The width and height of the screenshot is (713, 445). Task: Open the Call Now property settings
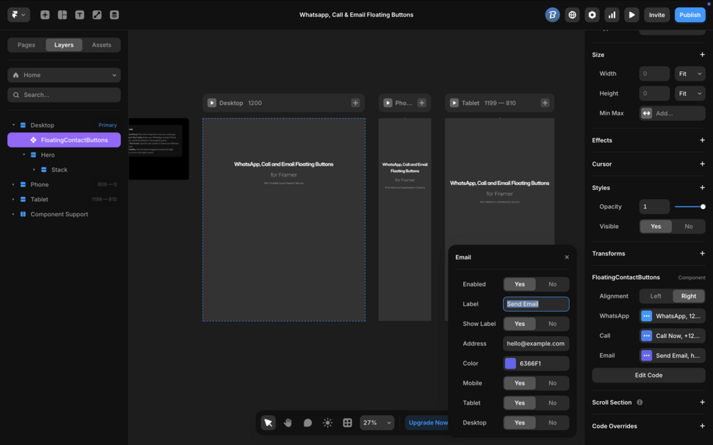coord(673,336)
